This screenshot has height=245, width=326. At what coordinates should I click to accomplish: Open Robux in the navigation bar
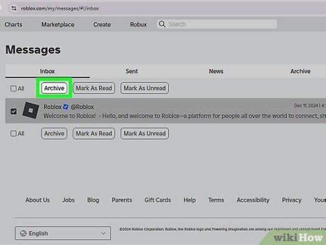coord(138,24)
